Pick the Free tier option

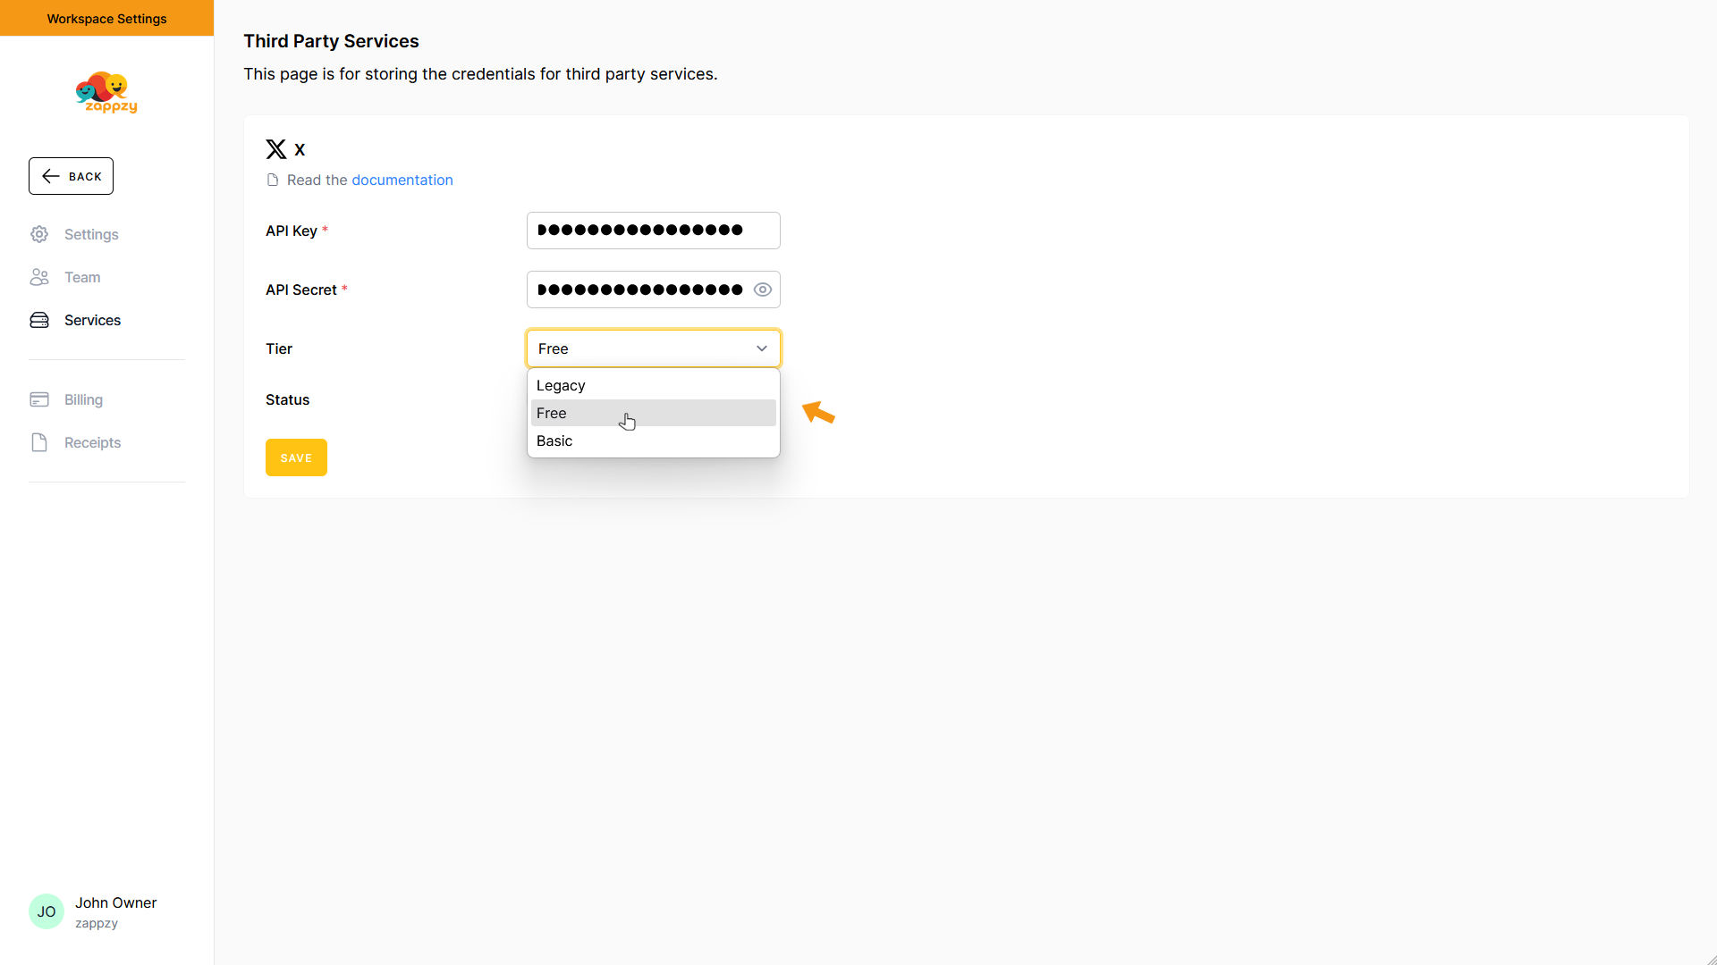552,413
